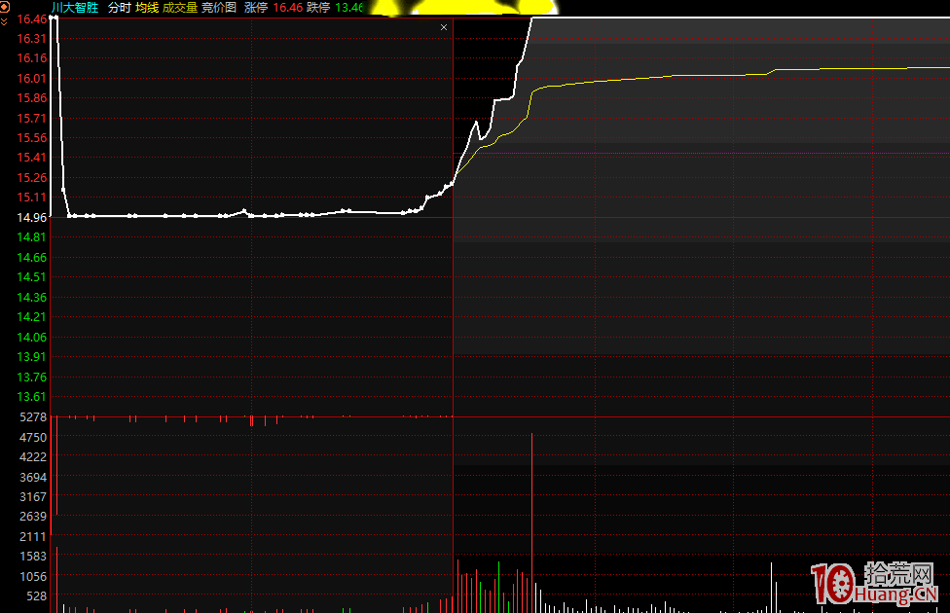This screenshot has width=950, height=613.
Task: Click the 16.31 price axis label
Action: point(31,39)
